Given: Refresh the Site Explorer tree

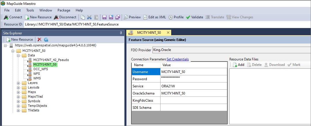Looking at the screenshot, I should [46, 40].
